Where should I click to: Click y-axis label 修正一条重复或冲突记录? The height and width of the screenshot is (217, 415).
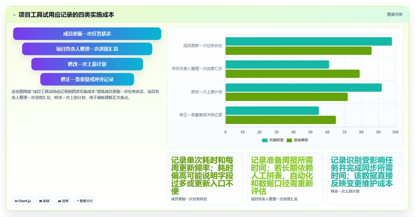coord(201,115)
